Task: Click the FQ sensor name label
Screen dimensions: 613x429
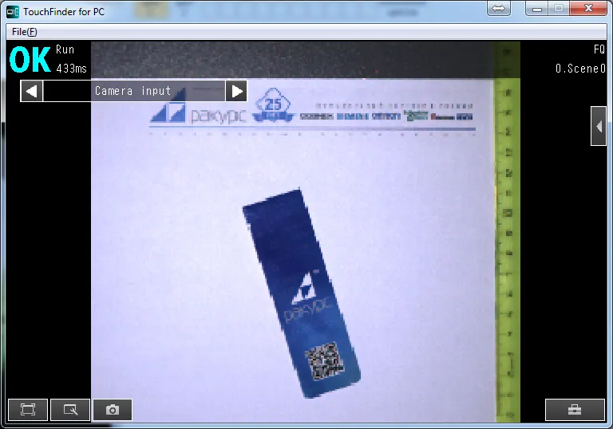Action: [599, 49]
